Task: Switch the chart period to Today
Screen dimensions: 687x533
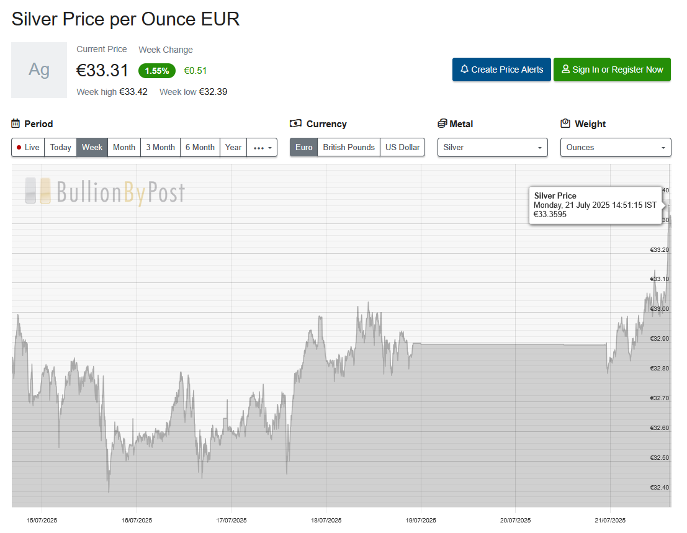Action: pyautogui.click(x=60, y=147)
